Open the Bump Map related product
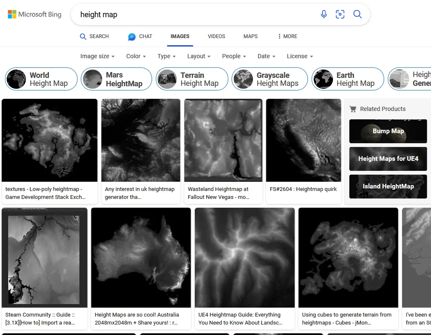The width and height of the screenshot is (431, 335). [388, 131]
